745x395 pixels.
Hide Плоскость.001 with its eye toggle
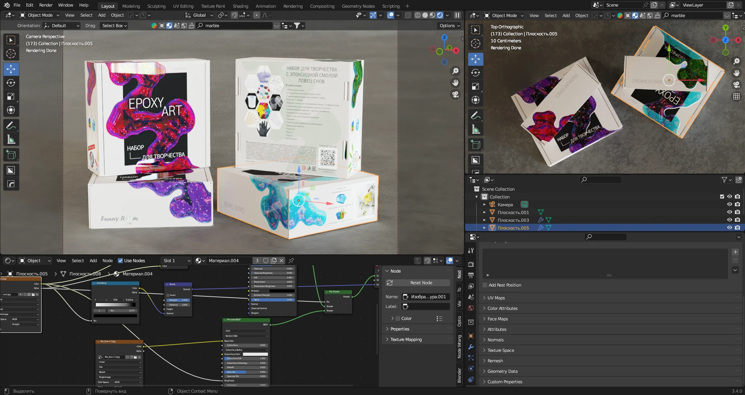(729, 212)
